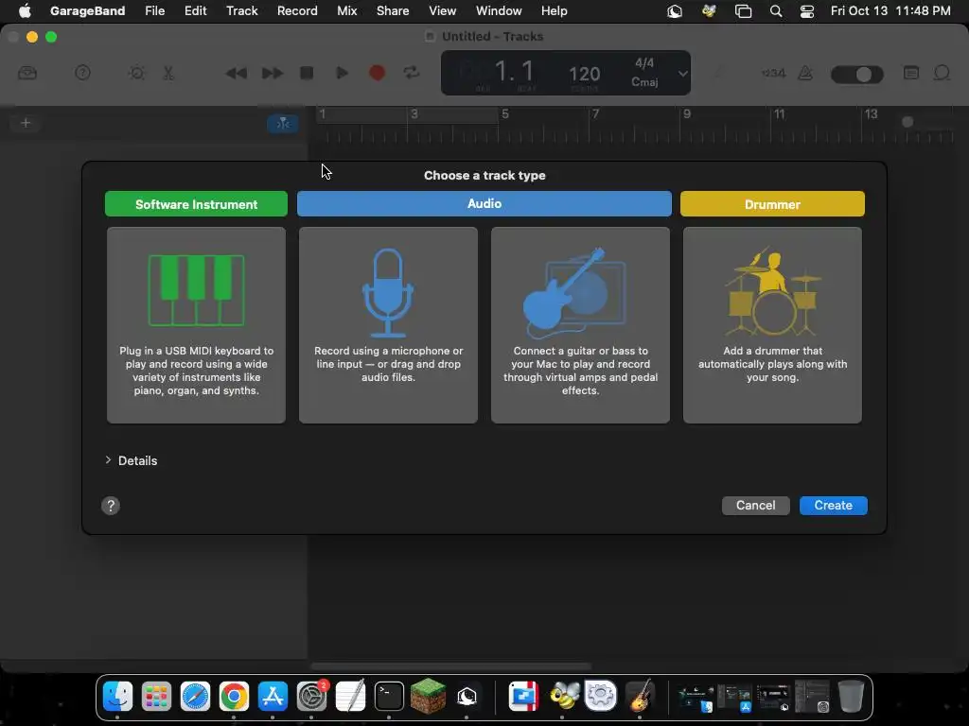The height and width of the screenshot is (726, 969).
Task: Open the Edit menu
Action: (x=195, y=10)
